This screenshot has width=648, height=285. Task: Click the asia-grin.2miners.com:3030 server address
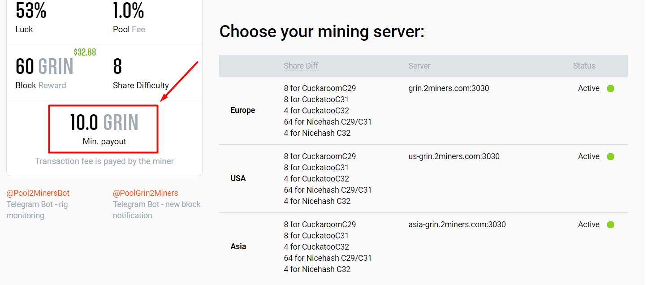point(457,225)
